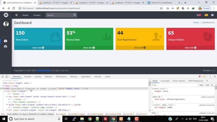Open the notifications bell icon
This screenshot has width=217, height=122.
point(206,15)
